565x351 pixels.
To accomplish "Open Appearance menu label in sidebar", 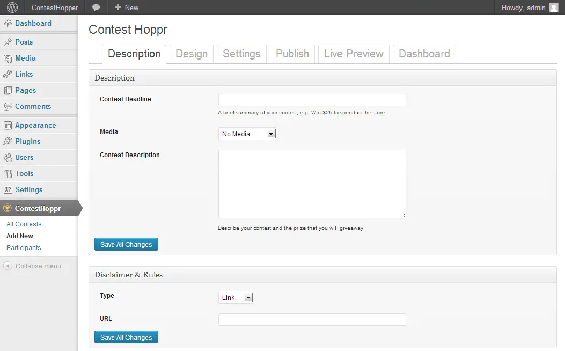I will click(35, 126).
